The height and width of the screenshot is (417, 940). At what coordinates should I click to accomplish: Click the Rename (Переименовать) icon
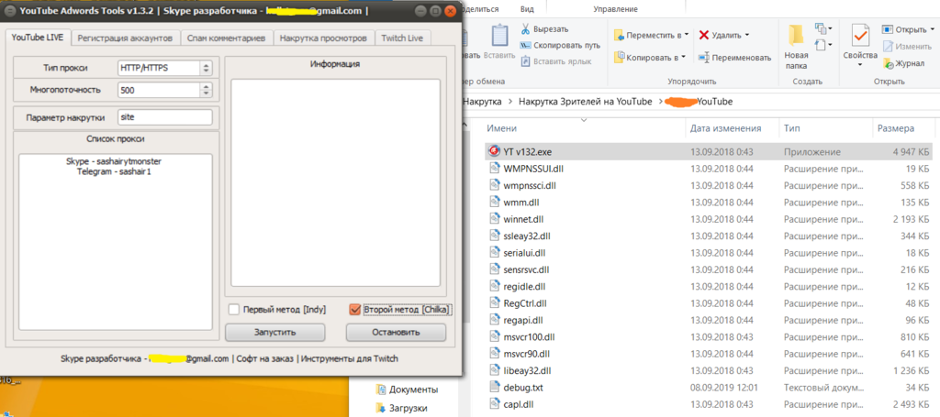point(704,57)
